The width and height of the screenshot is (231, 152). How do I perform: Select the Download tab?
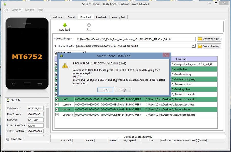[x=85, y=17]
